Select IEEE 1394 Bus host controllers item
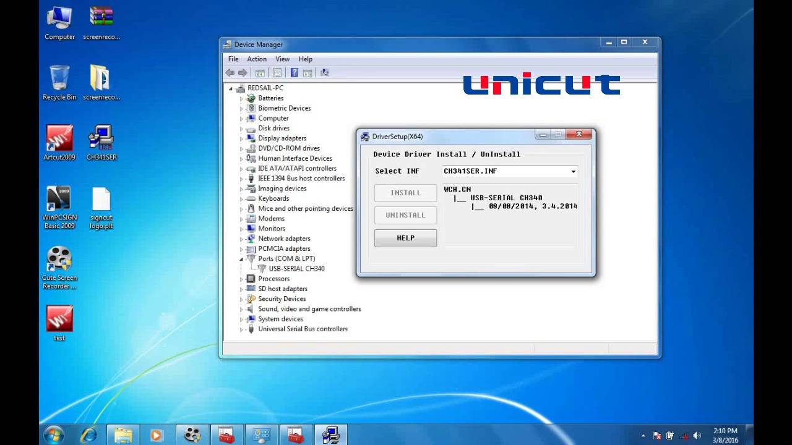The height and width of the screenshot is (445, 792). point(301,179)
